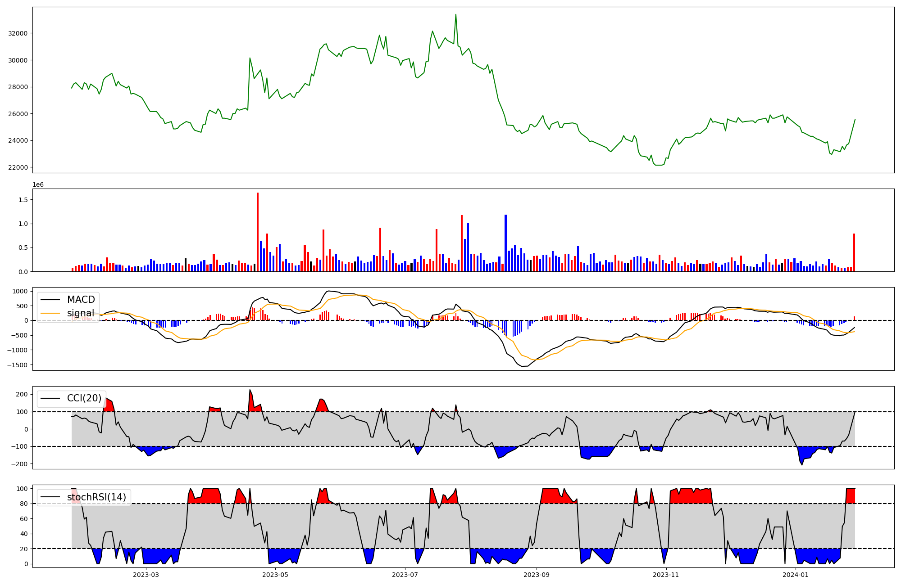Click the 2023-03 x-axis date label

(x=146, y=575)
